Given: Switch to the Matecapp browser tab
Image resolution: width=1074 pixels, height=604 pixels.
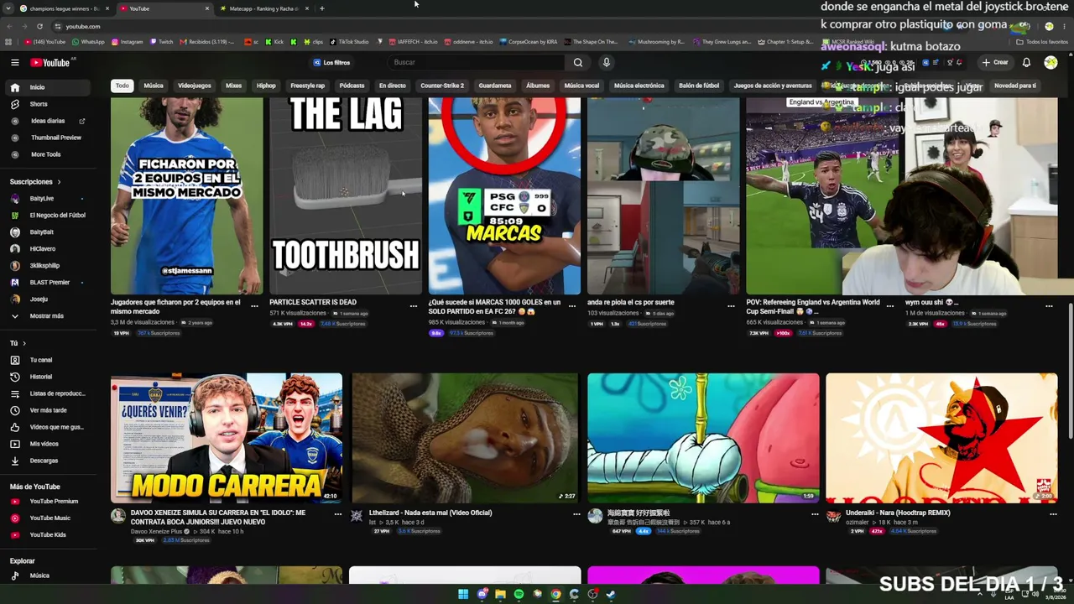Looking at the screenshot, I should [263, 8].
